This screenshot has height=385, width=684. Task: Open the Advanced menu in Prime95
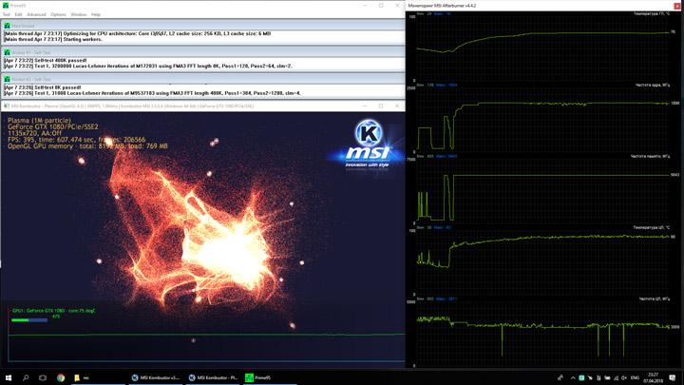[36, 14]
